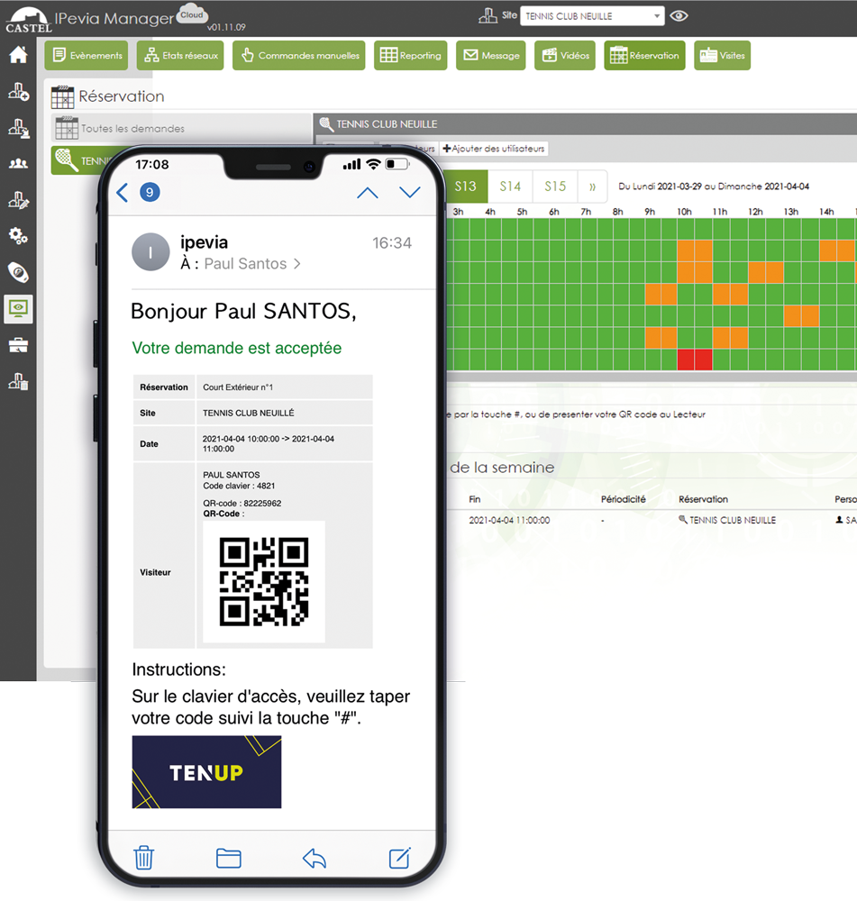Expand recipient details next to Paul Santos
Image resolution: width=857 pixels, height=901 pixels.
297,264
